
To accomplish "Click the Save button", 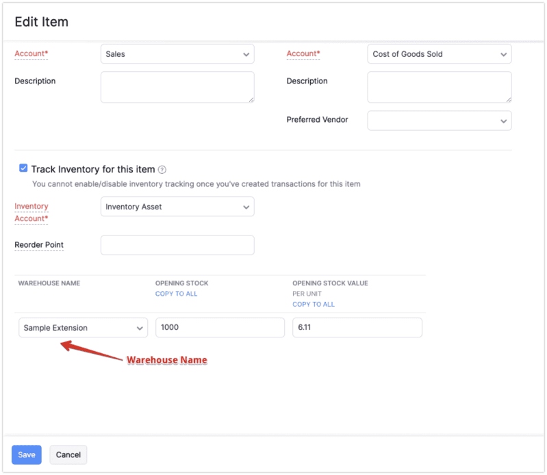I will (27, 454).
